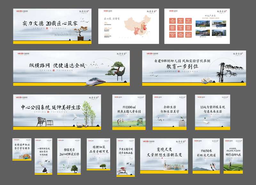
Task: Open the 全龄生活 勾勒生活美学 poster
Action: click(170, 112)
